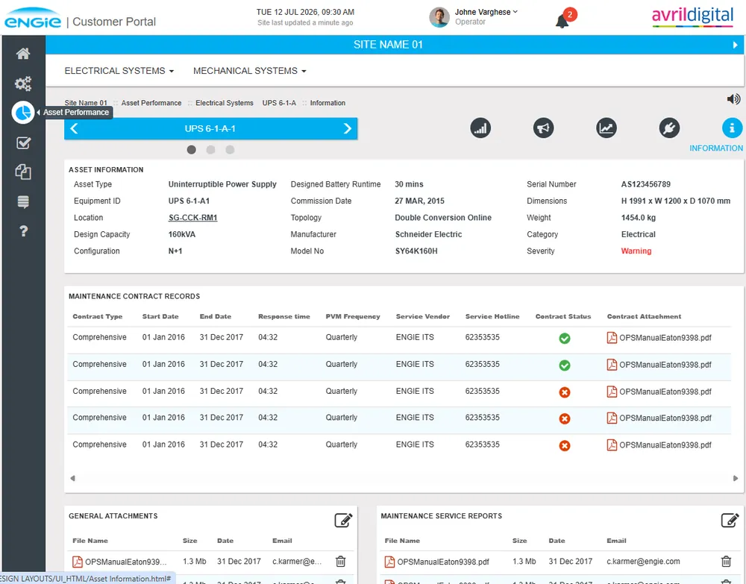Click the ENGIE logo
This screenshot has width=746, height=584.
32,18
